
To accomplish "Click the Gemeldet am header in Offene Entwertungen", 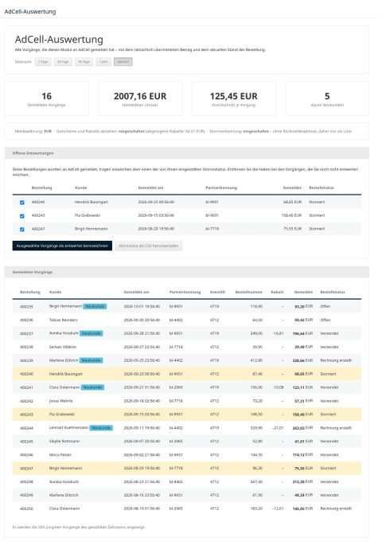I will 150,187.
